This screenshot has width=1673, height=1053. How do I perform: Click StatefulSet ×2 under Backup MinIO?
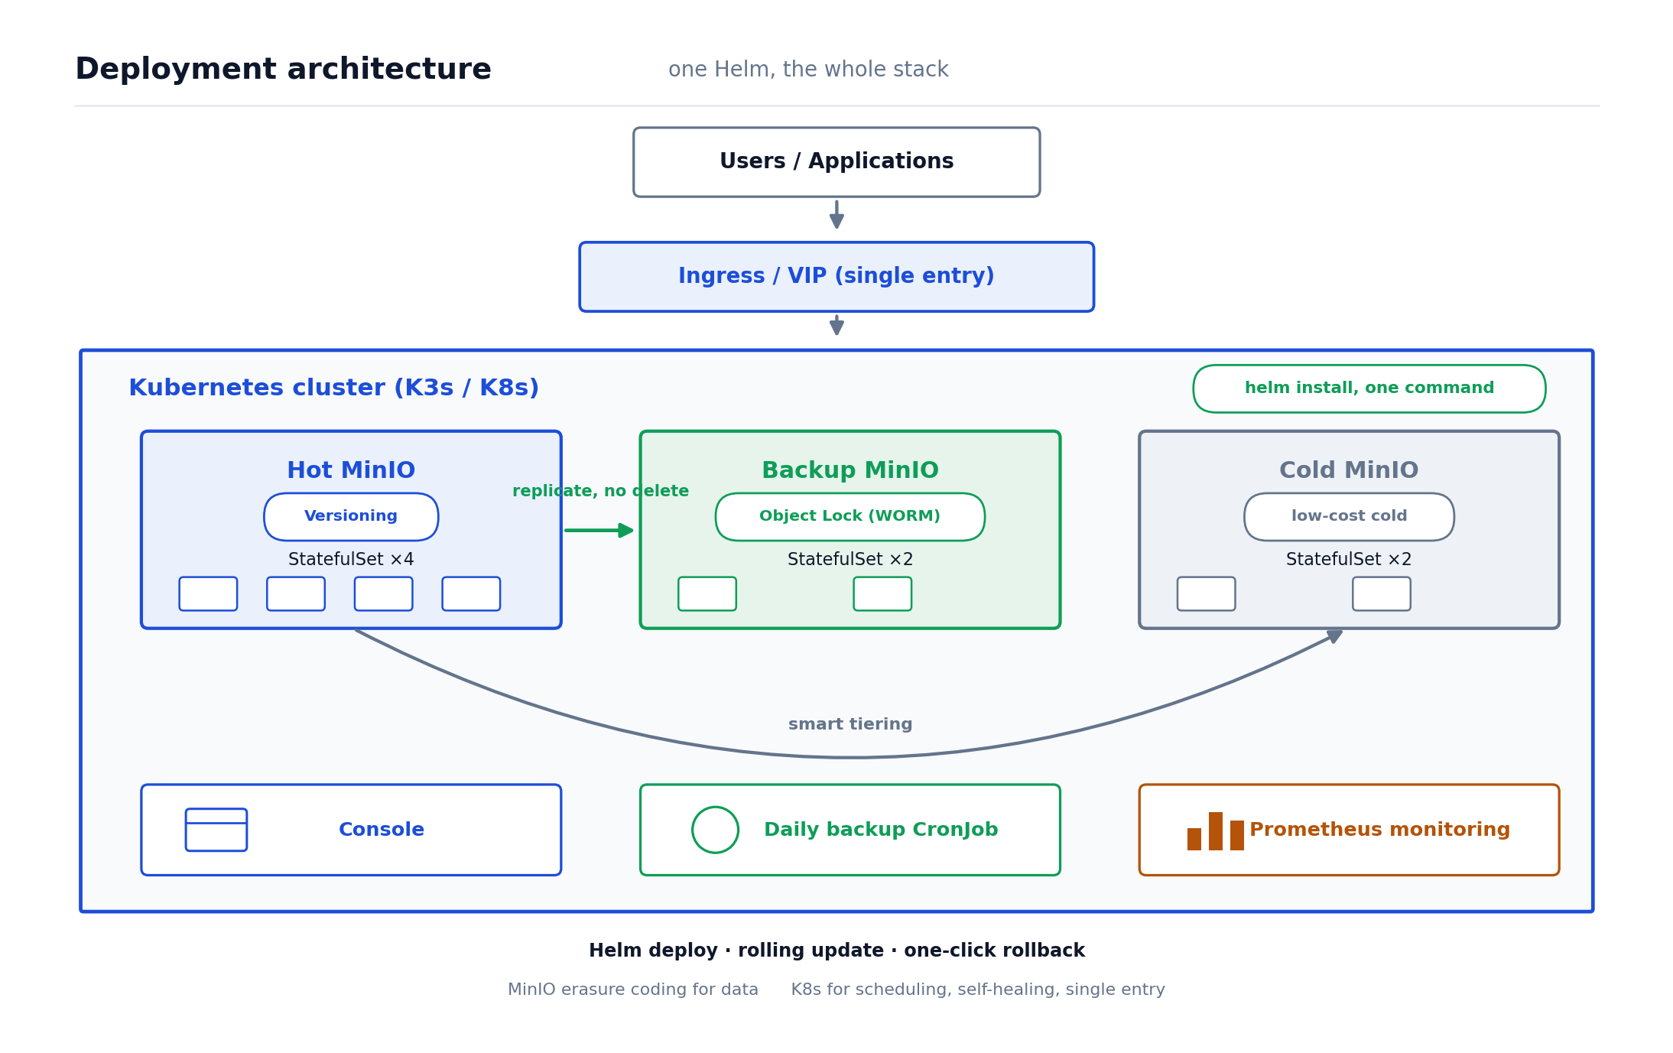(850, 560)
